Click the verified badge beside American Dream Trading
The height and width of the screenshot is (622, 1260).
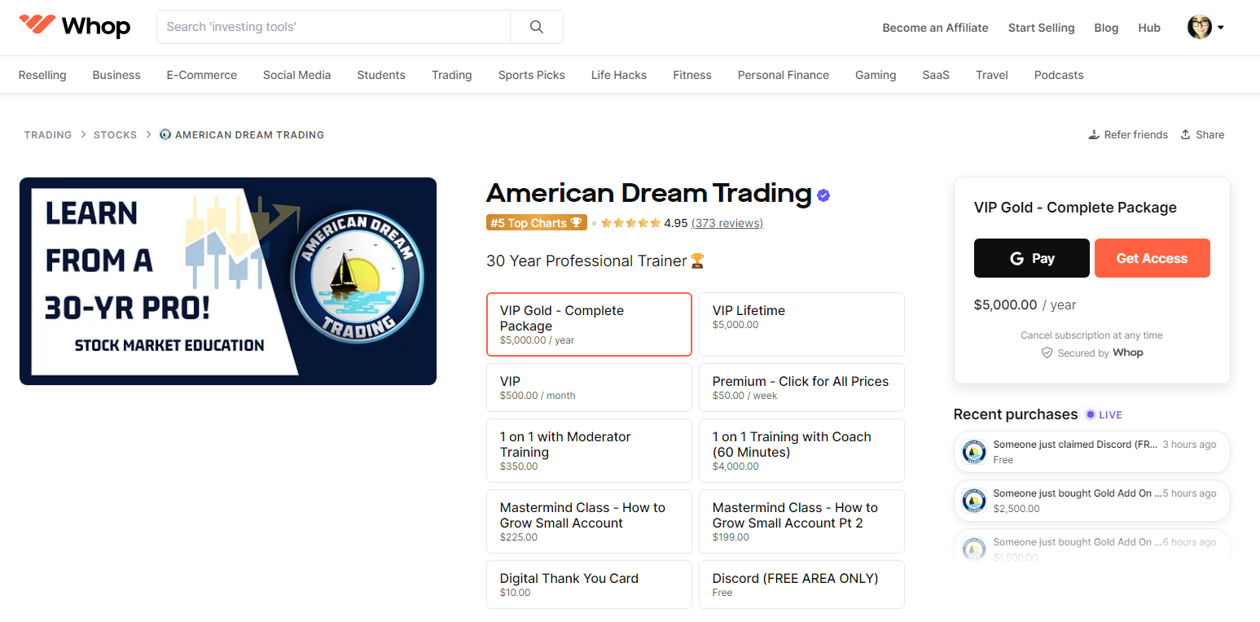(x=823, y=195)
